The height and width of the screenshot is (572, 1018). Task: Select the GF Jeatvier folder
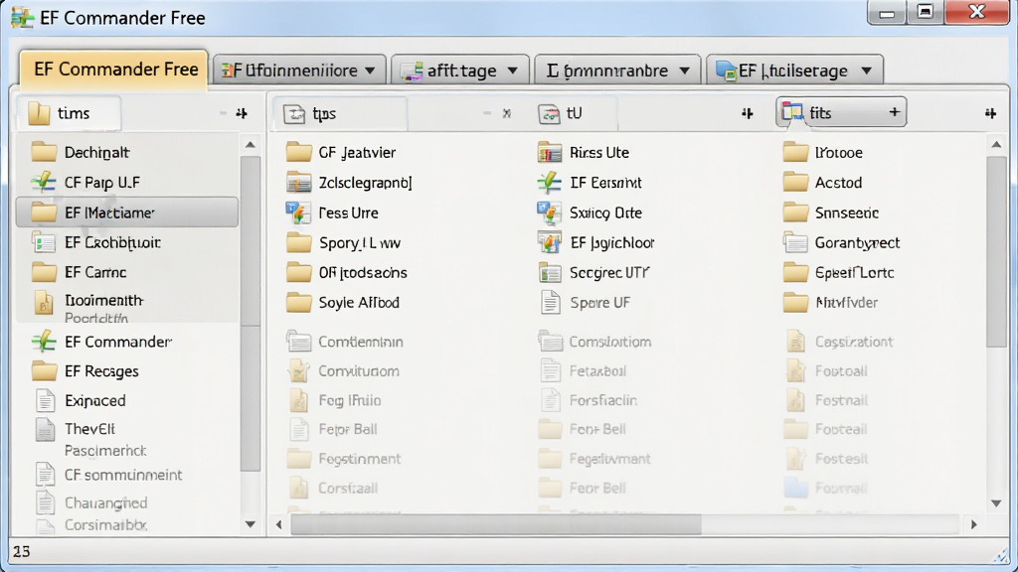tap(342, 152)
